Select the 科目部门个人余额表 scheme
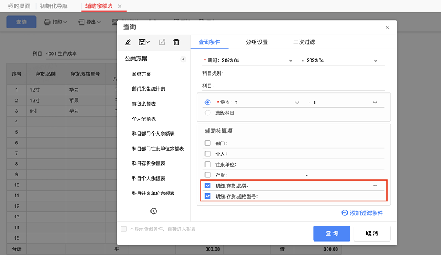 coord(153,134)
